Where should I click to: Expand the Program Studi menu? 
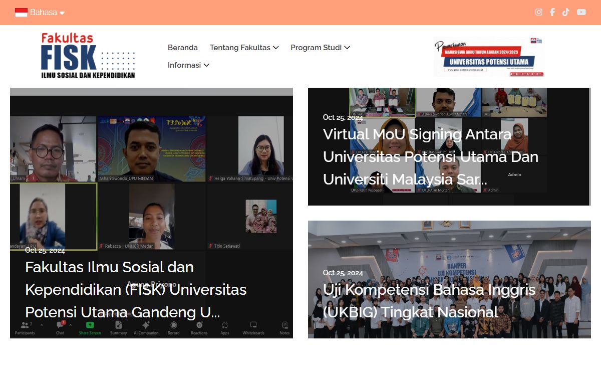[x=320, y=48]
